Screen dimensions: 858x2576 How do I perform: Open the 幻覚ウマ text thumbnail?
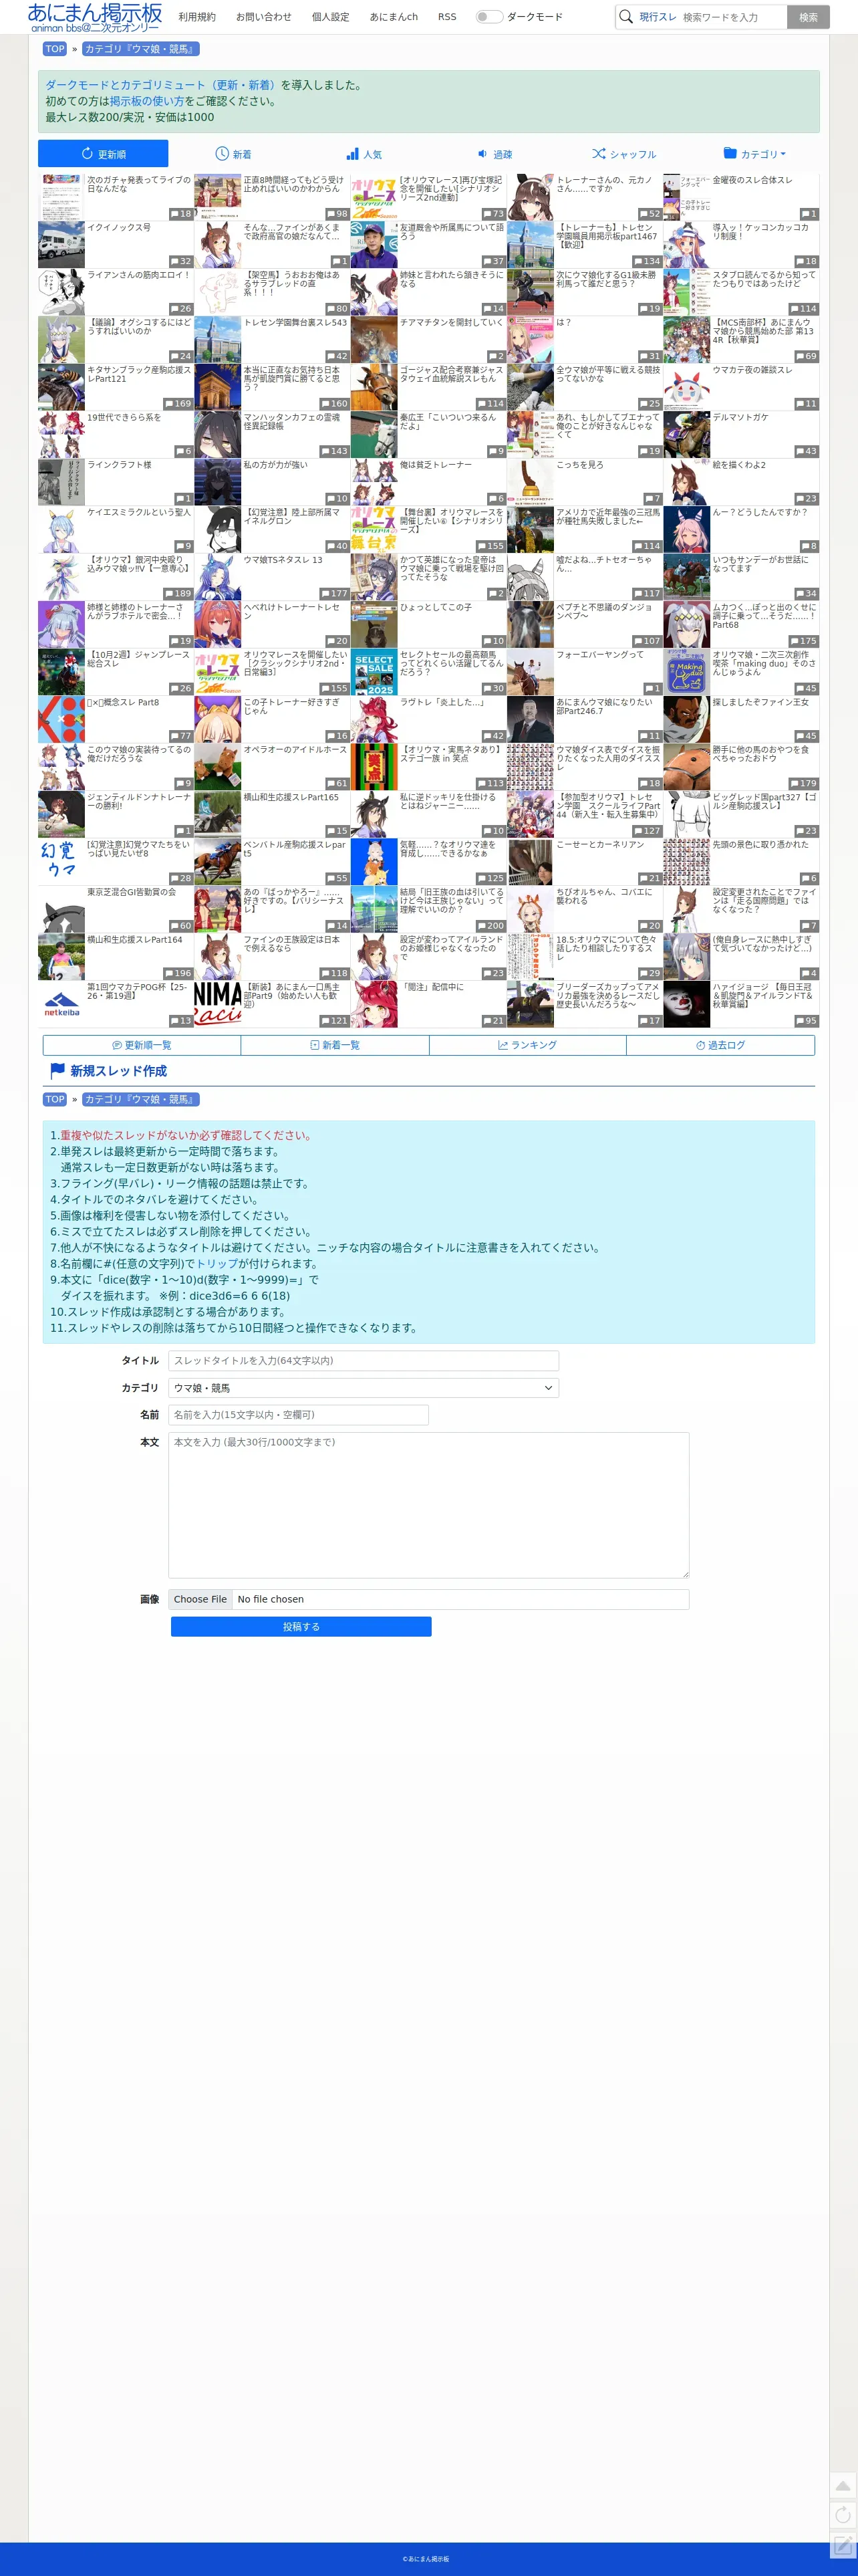coord(61,862)
